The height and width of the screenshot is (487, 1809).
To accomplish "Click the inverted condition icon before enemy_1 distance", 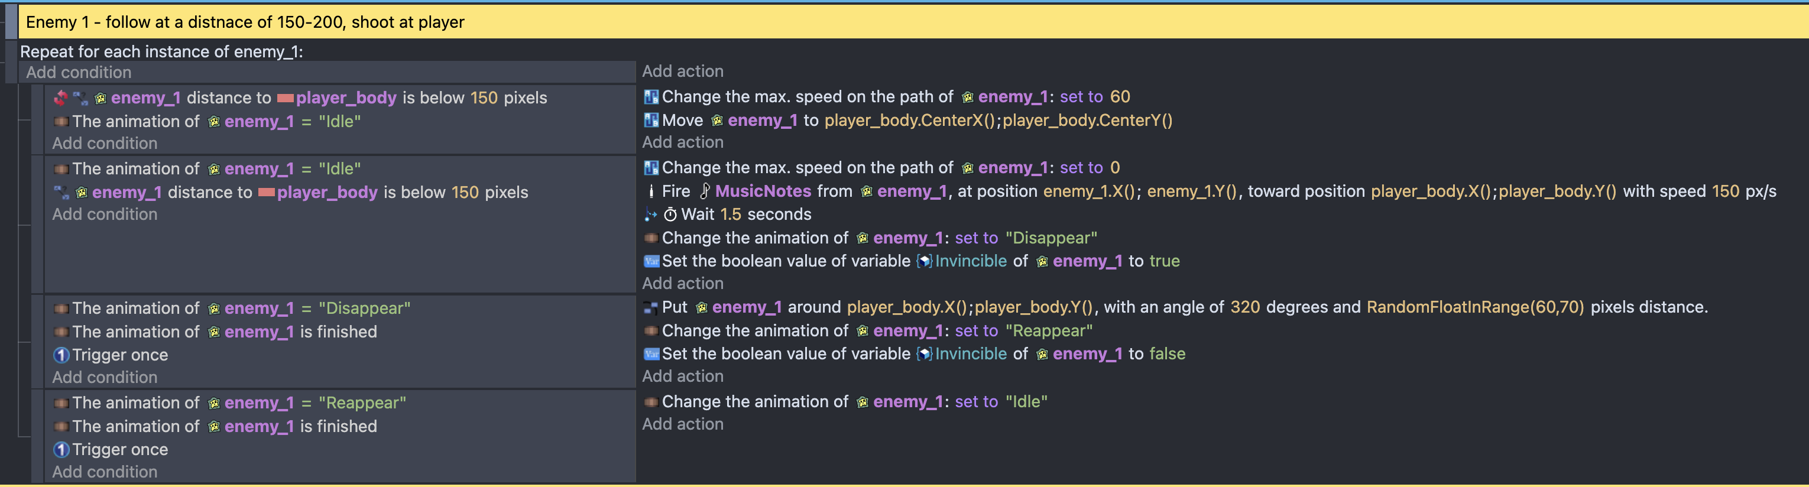I will tap(60, 98).
